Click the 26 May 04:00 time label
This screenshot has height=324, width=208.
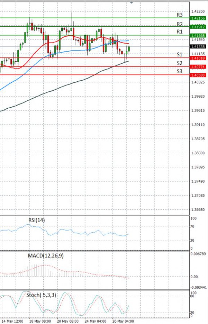coord(123,321)
